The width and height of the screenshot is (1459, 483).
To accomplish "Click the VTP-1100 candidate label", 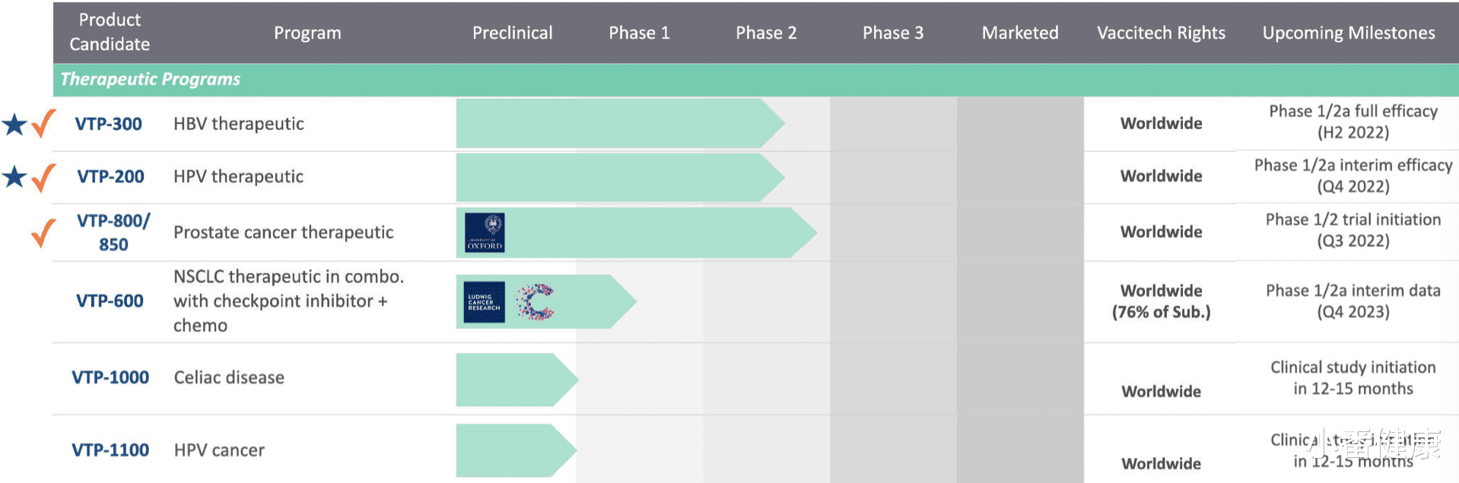I will pyautogui.click(x=110, y=450).
